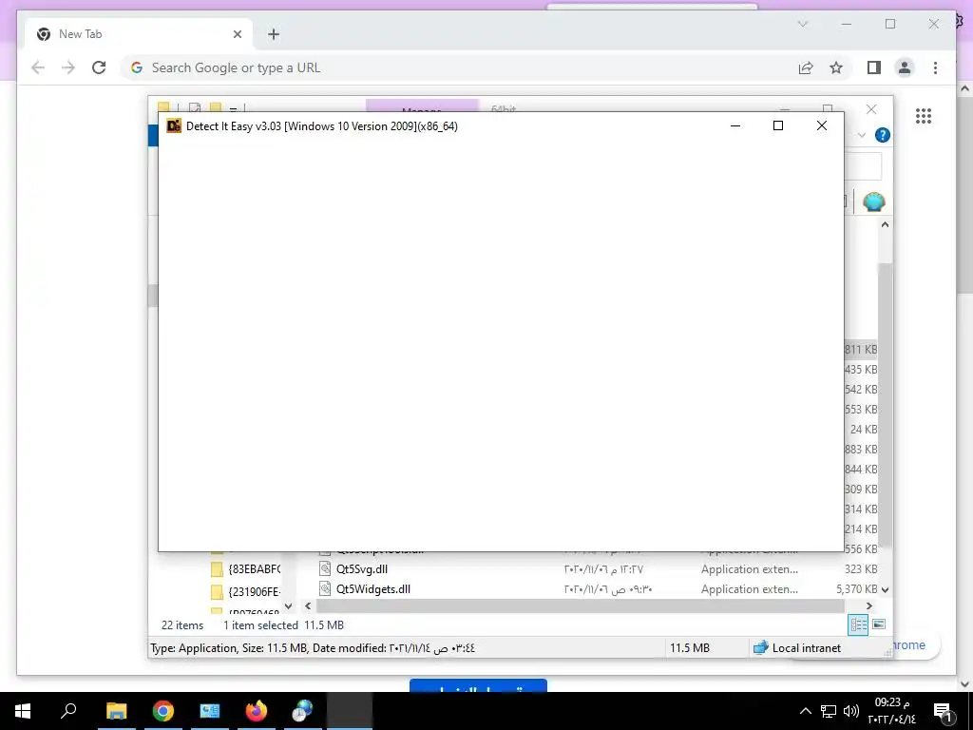Click the file list scroll up arrow

tap(885, 224)
